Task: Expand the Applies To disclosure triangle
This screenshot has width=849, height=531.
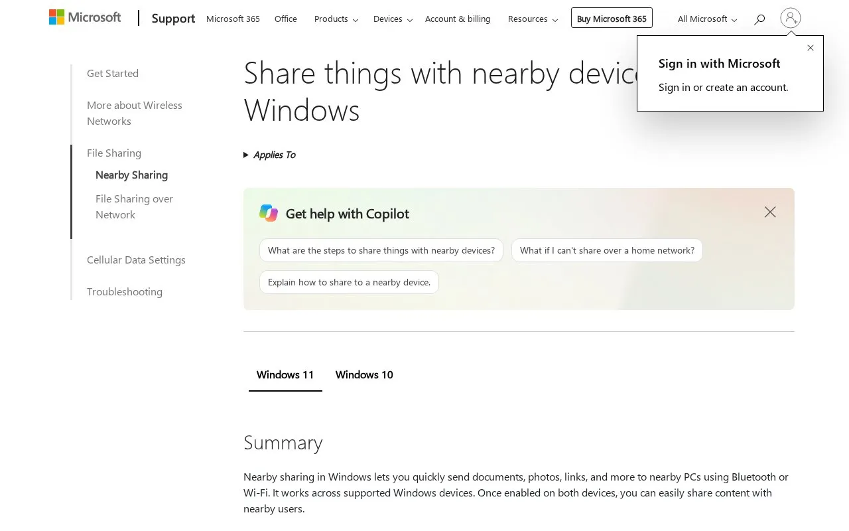Action: tap(246, 155)
